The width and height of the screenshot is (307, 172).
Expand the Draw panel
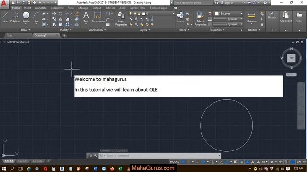tap(25, 30)
